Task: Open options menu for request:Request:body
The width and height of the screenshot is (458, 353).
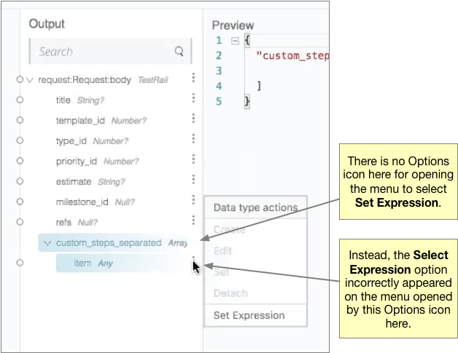Action: coord(193,79)
